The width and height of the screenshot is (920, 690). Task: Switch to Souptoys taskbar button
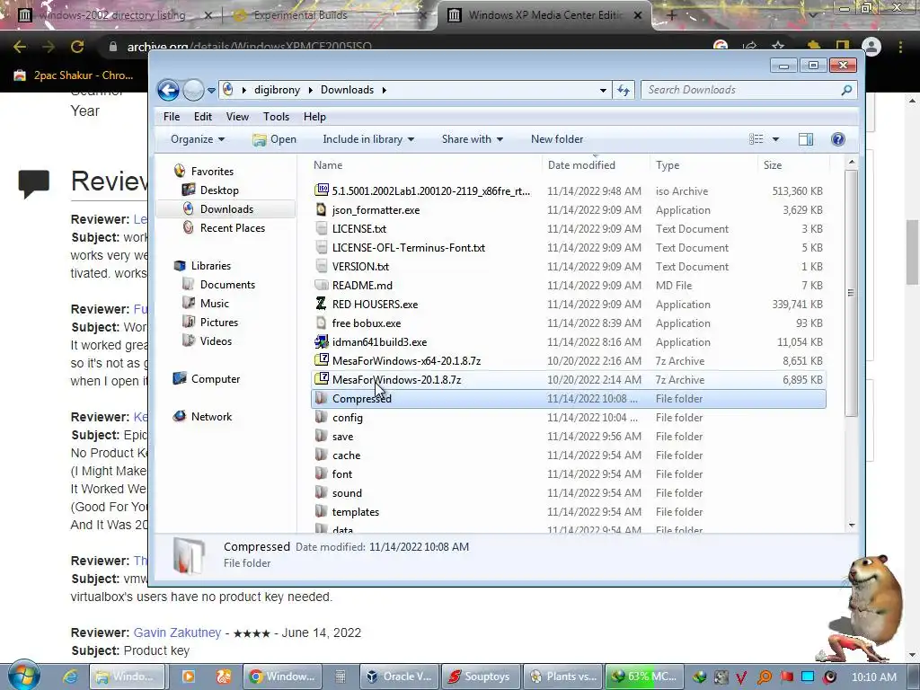(x=480, y=677)
